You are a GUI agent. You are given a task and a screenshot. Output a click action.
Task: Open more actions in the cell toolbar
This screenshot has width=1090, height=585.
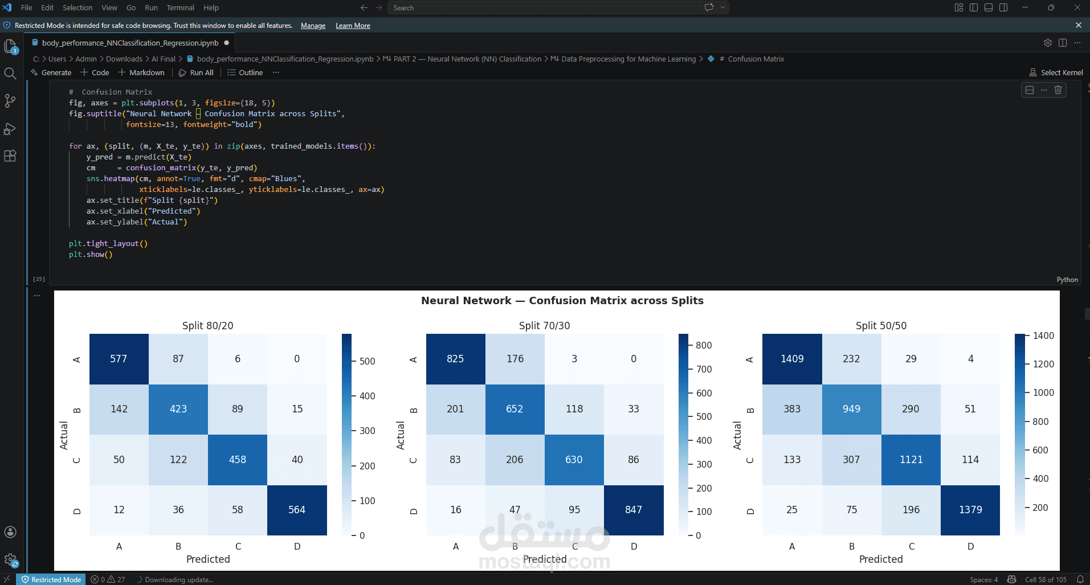pyautogui.click(x=1044, y=90)
